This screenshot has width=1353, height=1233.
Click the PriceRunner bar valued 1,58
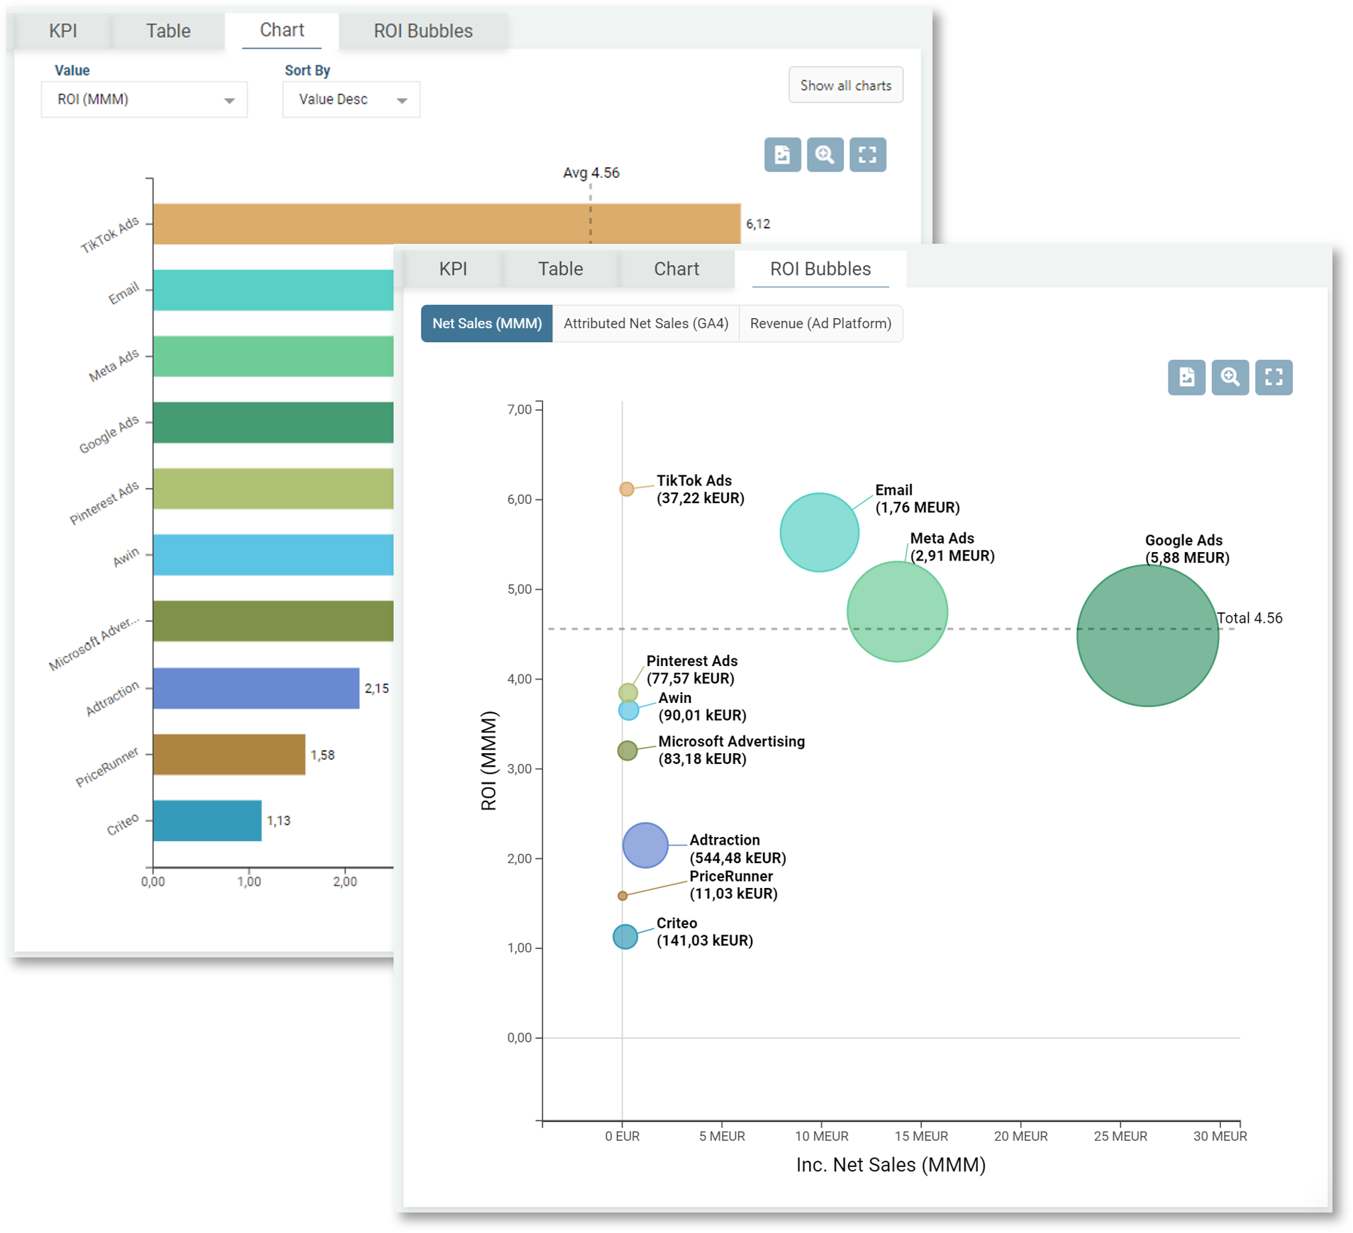[x=229, y=755]
